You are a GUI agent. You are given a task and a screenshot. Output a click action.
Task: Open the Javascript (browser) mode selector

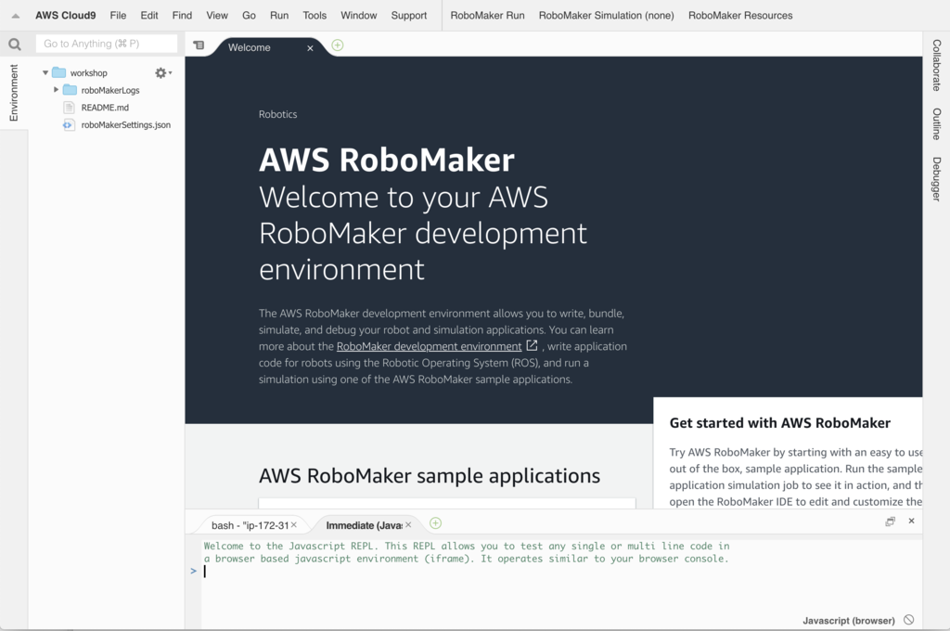[848, 620]
